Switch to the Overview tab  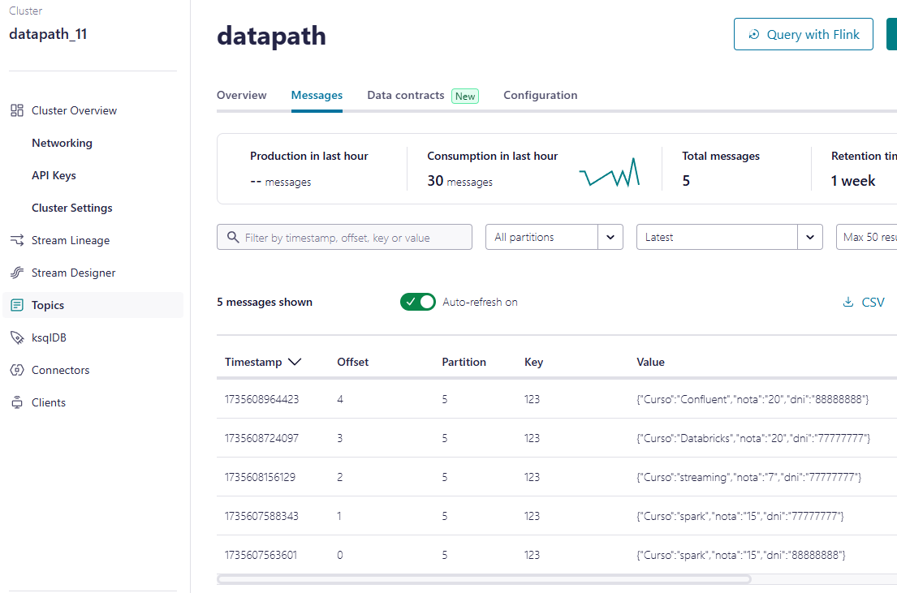click(241, 95)
